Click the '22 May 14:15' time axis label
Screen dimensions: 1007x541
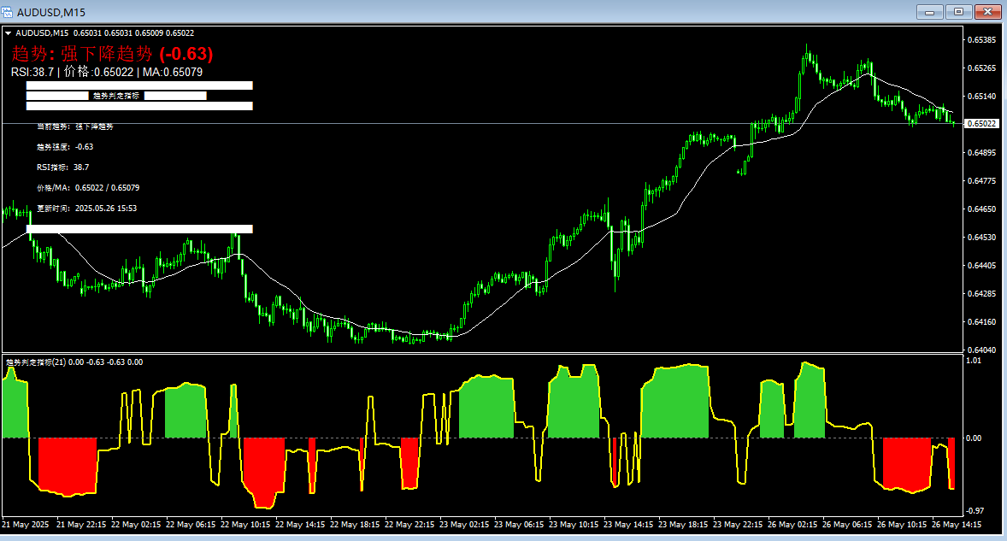pos(300,524)
